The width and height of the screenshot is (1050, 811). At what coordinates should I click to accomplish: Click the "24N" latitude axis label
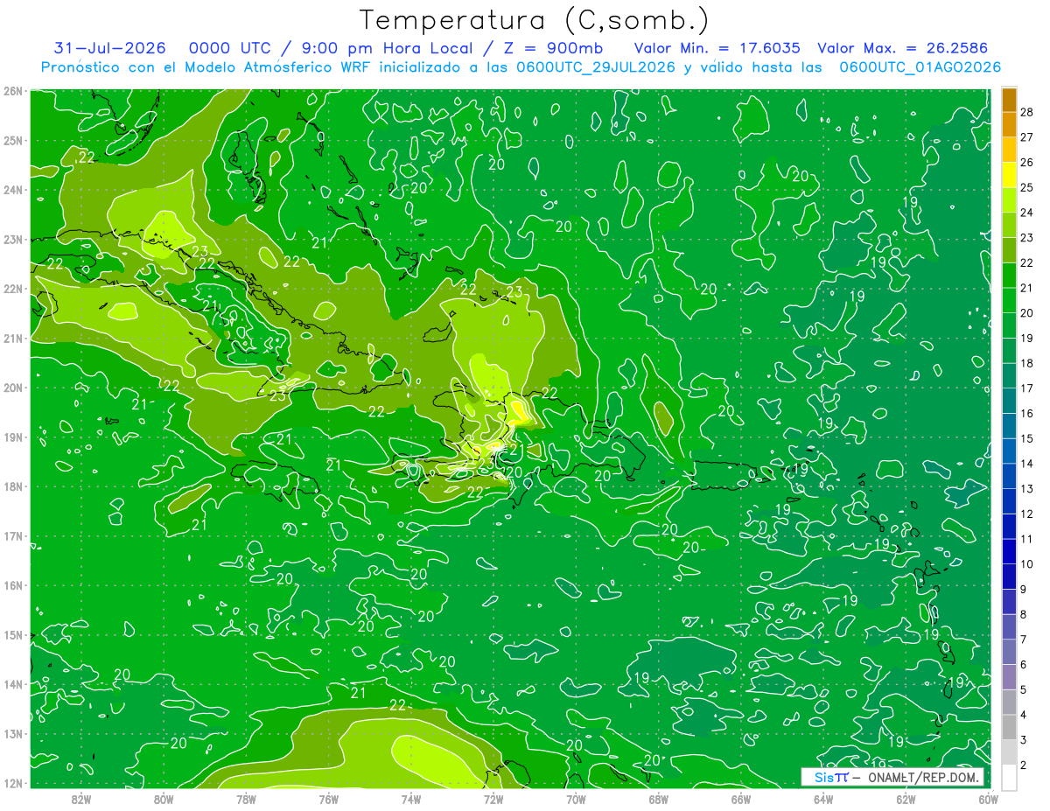[13, 190]
